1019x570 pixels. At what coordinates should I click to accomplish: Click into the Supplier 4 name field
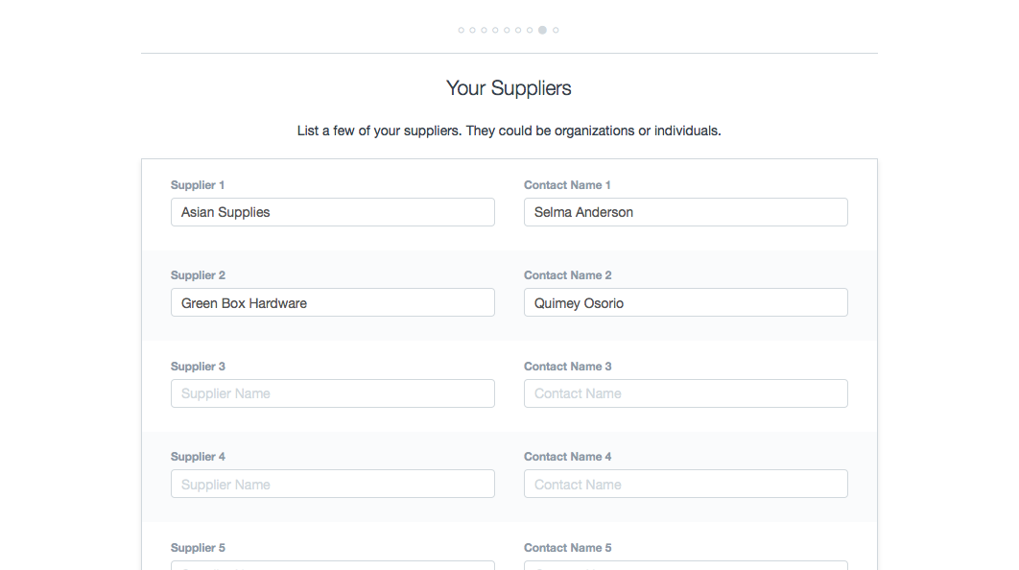point(332,485)
